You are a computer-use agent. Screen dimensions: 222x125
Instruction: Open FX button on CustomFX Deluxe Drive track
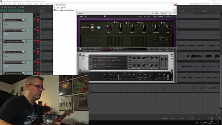click(x=26, y=73)
